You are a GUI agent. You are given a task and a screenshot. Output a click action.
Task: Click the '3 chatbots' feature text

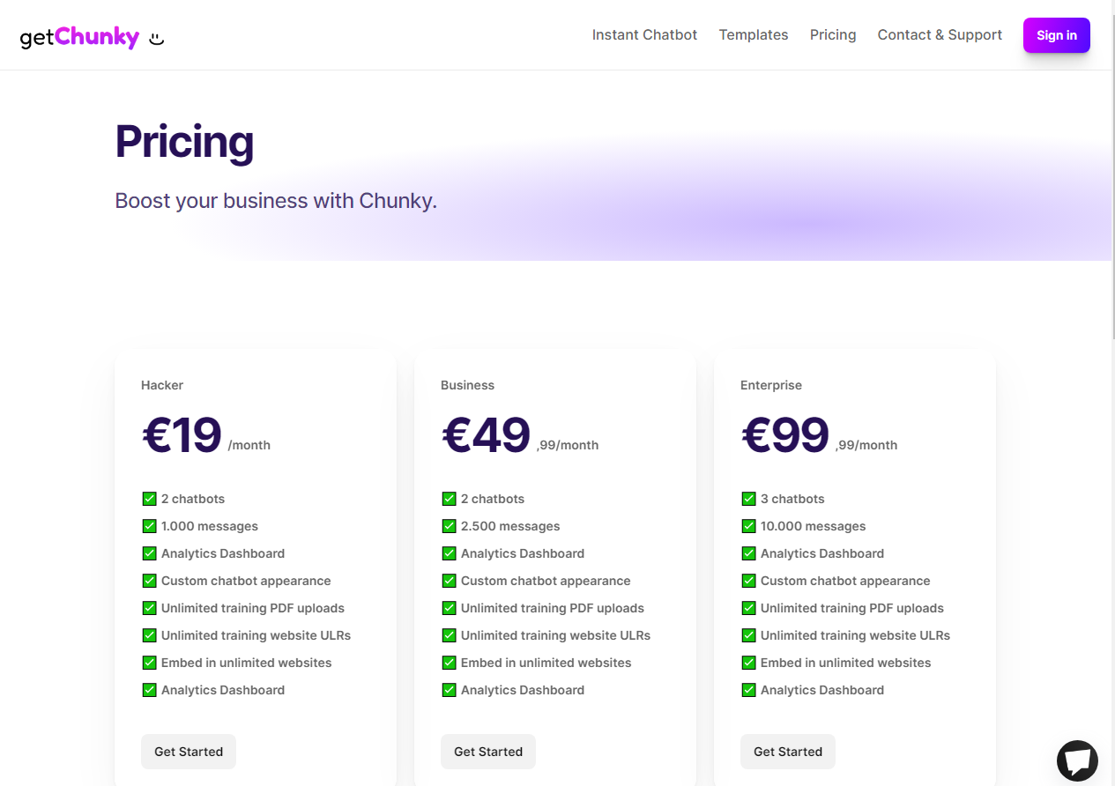(x=792, y=499)
